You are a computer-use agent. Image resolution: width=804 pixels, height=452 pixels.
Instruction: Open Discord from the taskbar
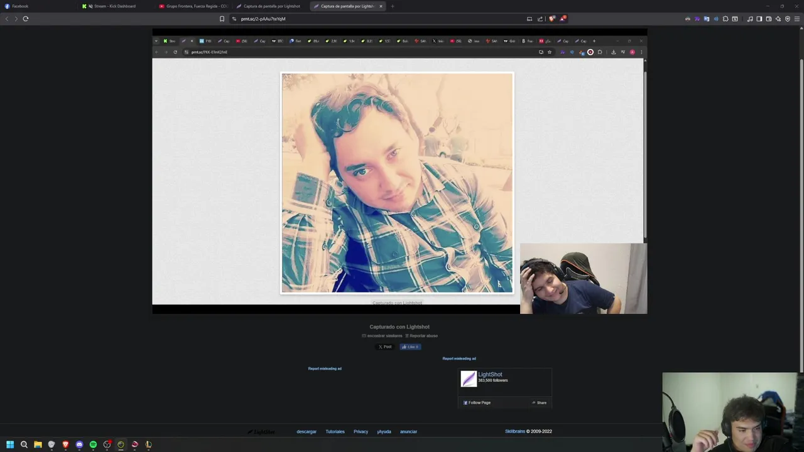[79, 444]
